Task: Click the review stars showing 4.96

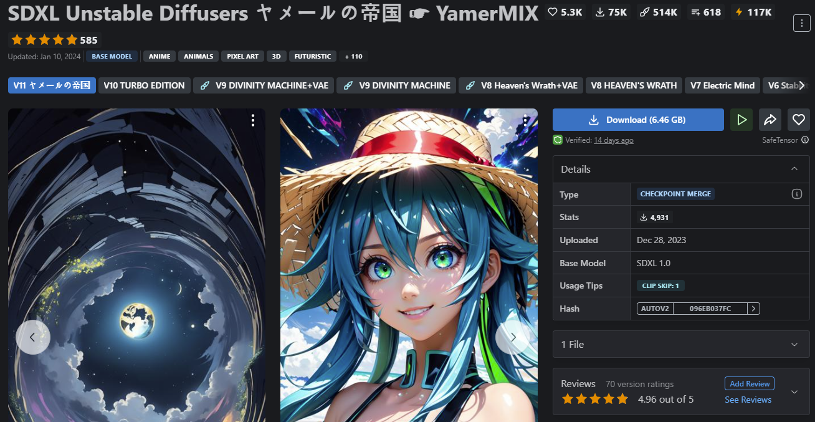Action: coord(595,399)
